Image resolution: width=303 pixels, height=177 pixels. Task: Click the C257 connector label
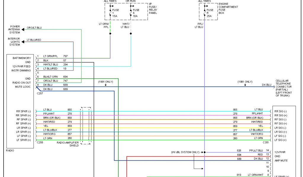(x=40, y=93)
